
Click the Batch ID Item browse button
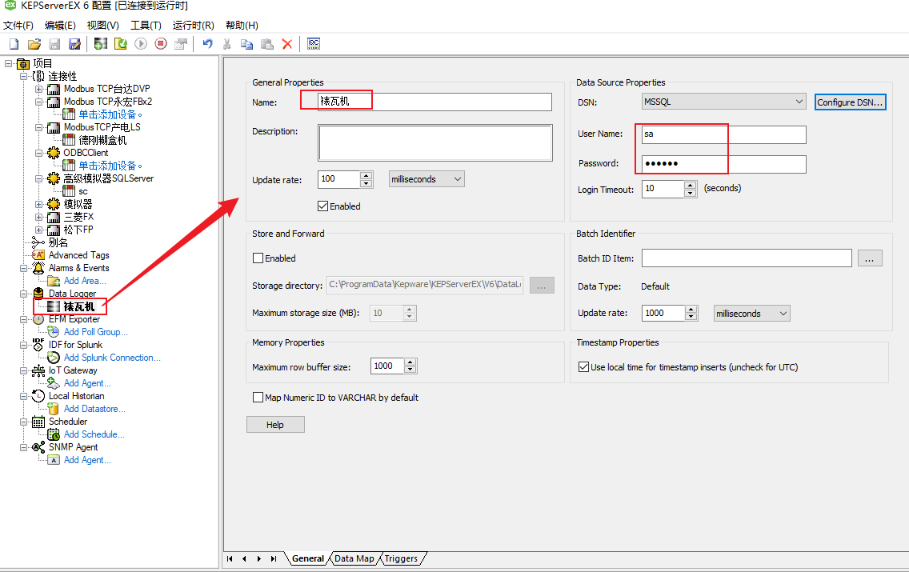point(870,258)
